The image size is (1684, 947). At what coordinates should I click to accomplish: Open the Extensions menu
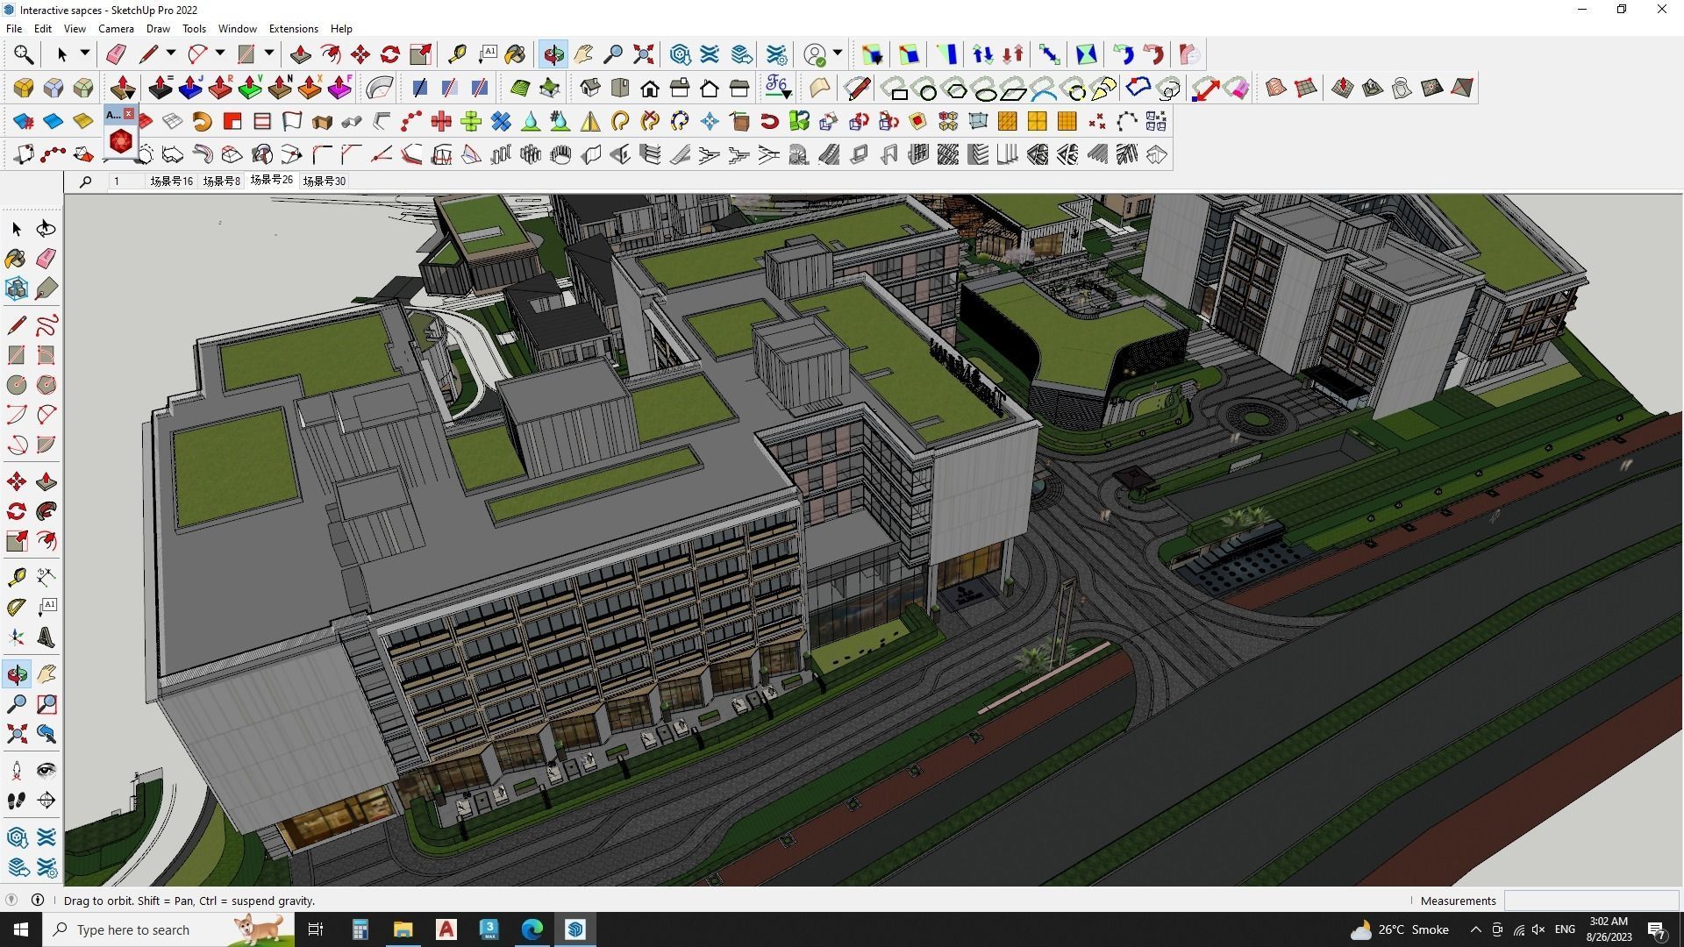coord(293,28)
